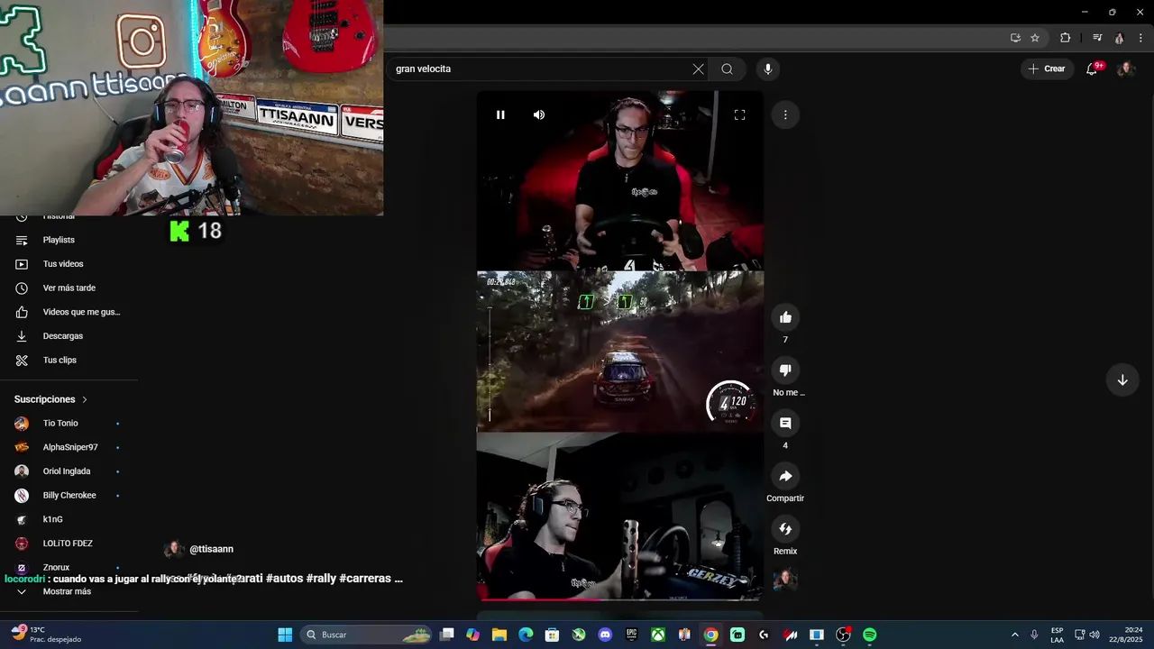Image resolution: width=1154 pixels, height=649 pixels.
Task: Open Oriol Inglada subscription channel
Action: click(69, 471)
